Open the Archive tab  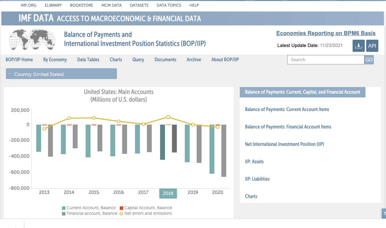(x=194, y=60)
